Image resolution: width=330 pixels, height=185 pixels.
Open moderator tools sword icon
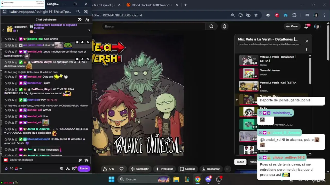tap(68, 169)
